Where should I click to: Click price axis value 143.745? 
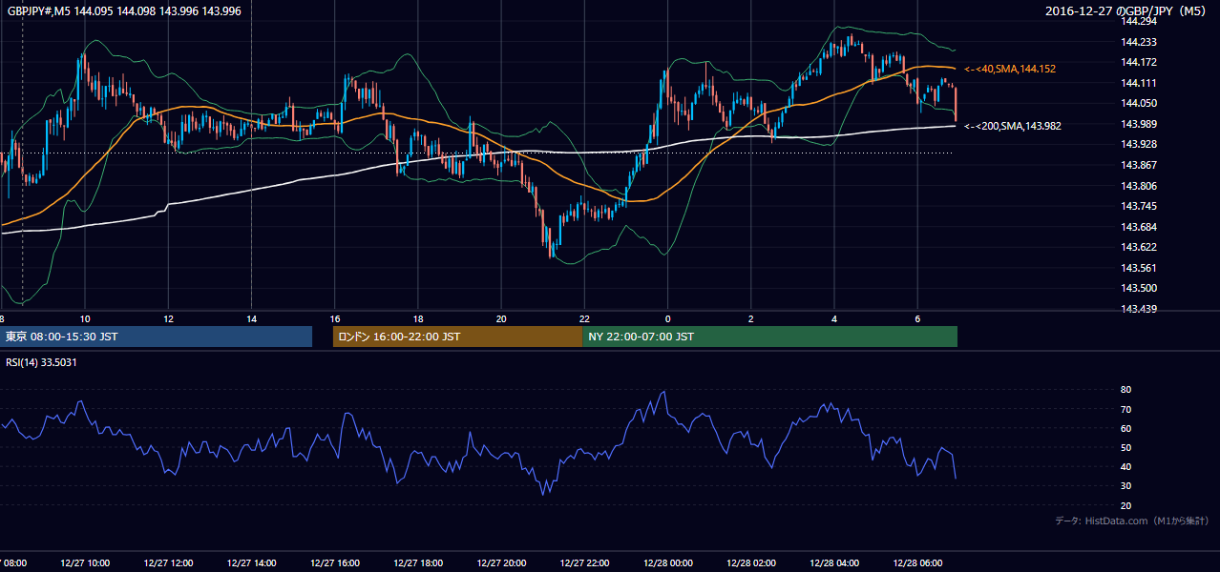coord(1138,206)
